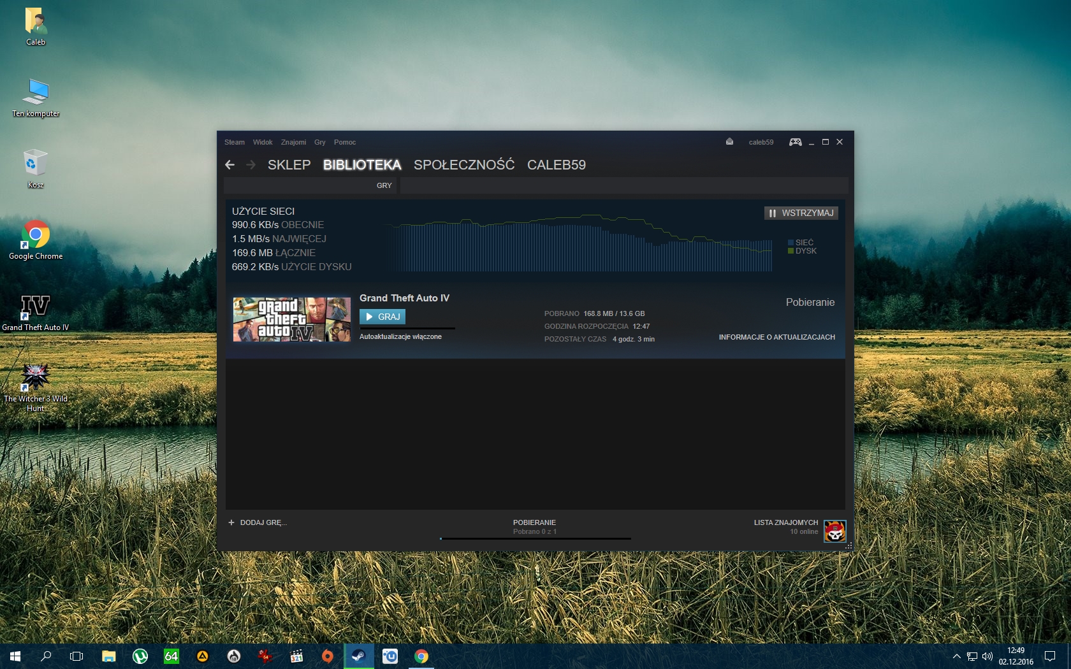Click the GTA IV cover thumbnail
The width and height of the screenshot is (1071, 669).
[292, 319]
